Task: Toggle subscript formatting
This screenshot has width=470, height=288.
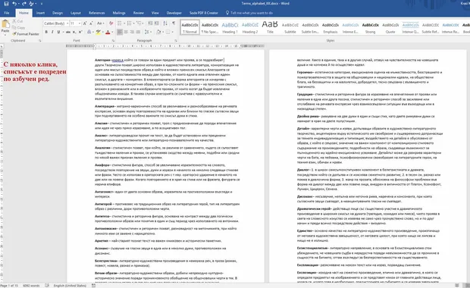Action: point(74,32)
